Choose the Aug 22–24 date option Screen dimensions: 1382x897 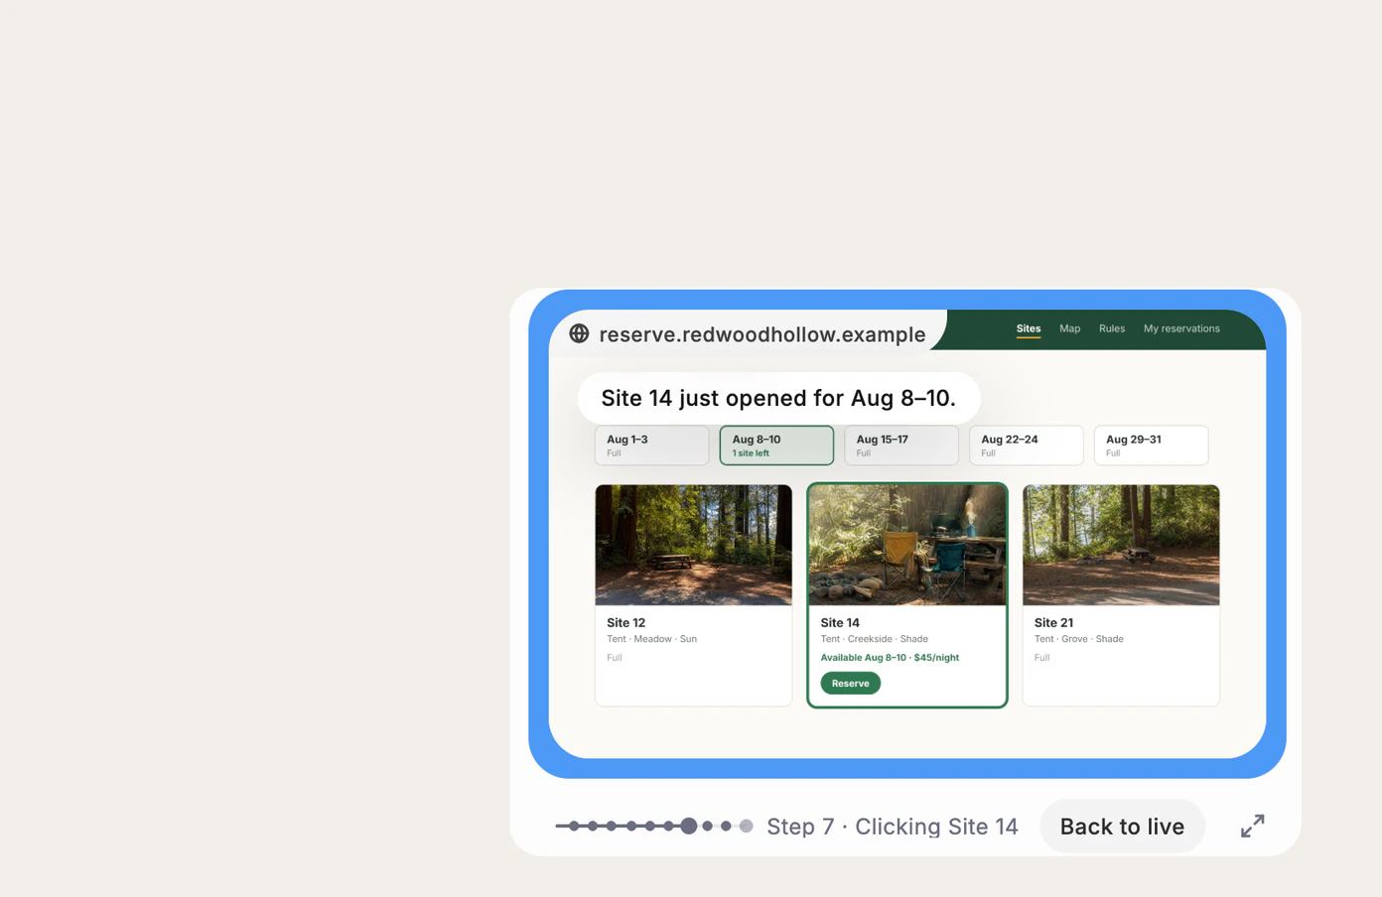coord(1027,446)
